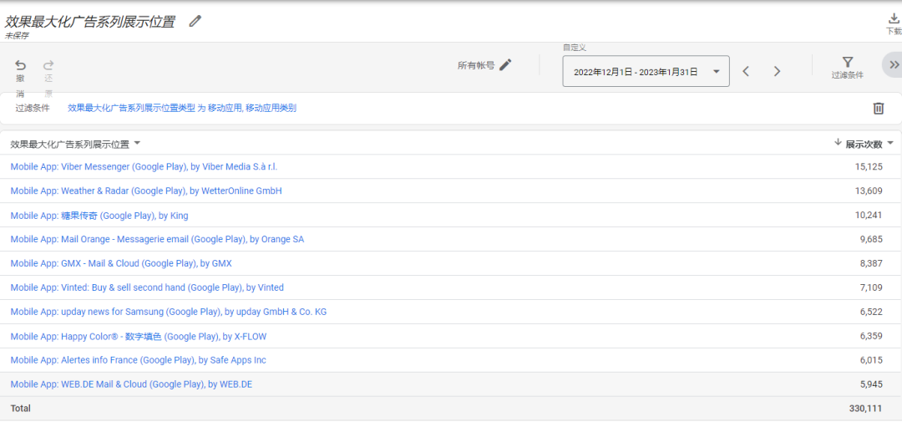Select the 9,685 impressions value
The image size is (902, 422).
(871, 239)
